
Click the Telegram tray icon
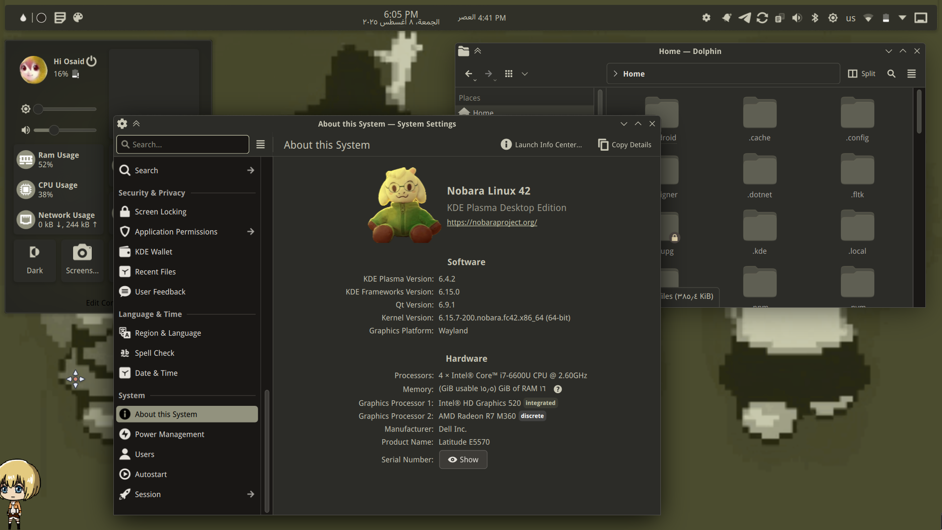tap(744, 18)
